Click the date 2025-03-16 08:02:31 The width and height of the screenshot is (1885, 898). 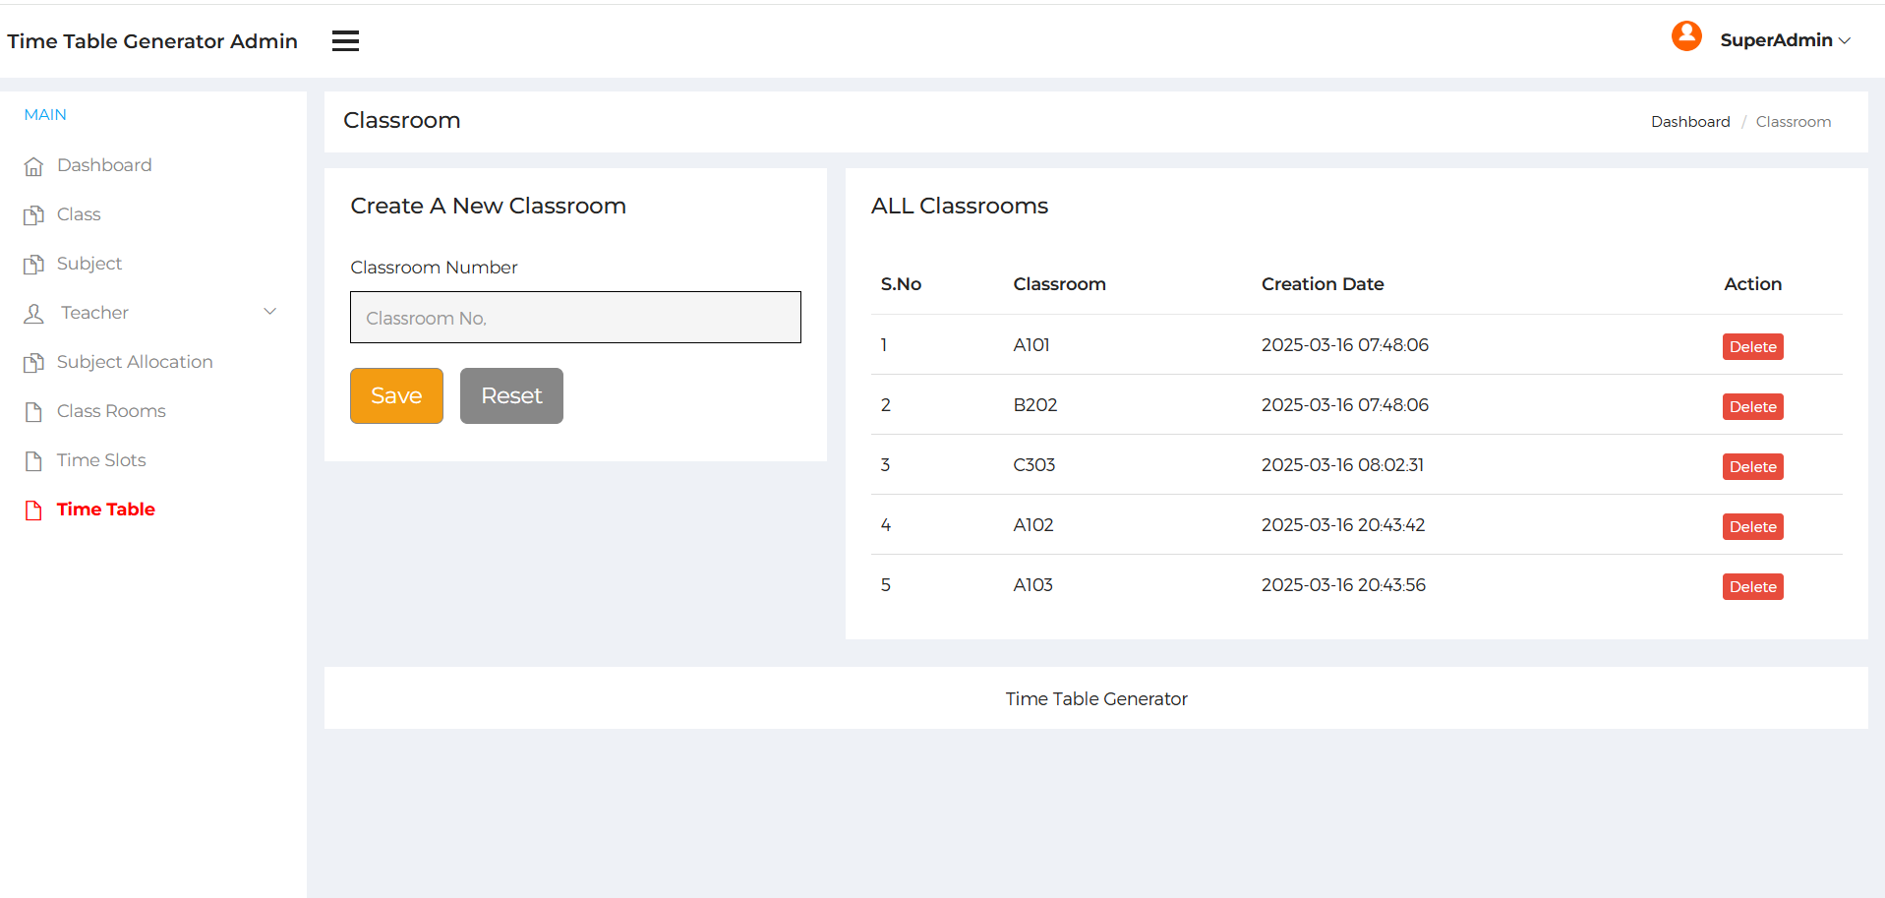pos(1342,465)
